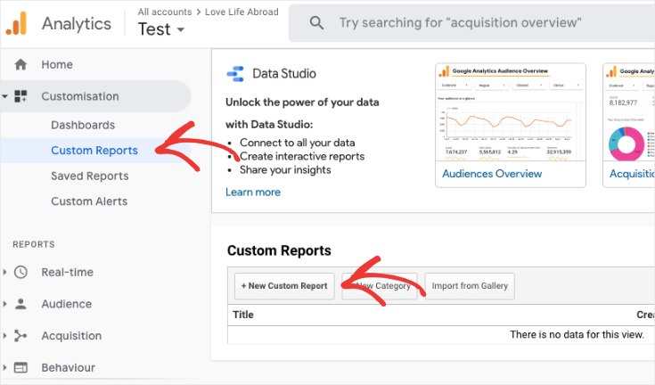The width and height of the screenshot is (655, 385).
Task: Click the Import from Gallery button
Action: 470,286
